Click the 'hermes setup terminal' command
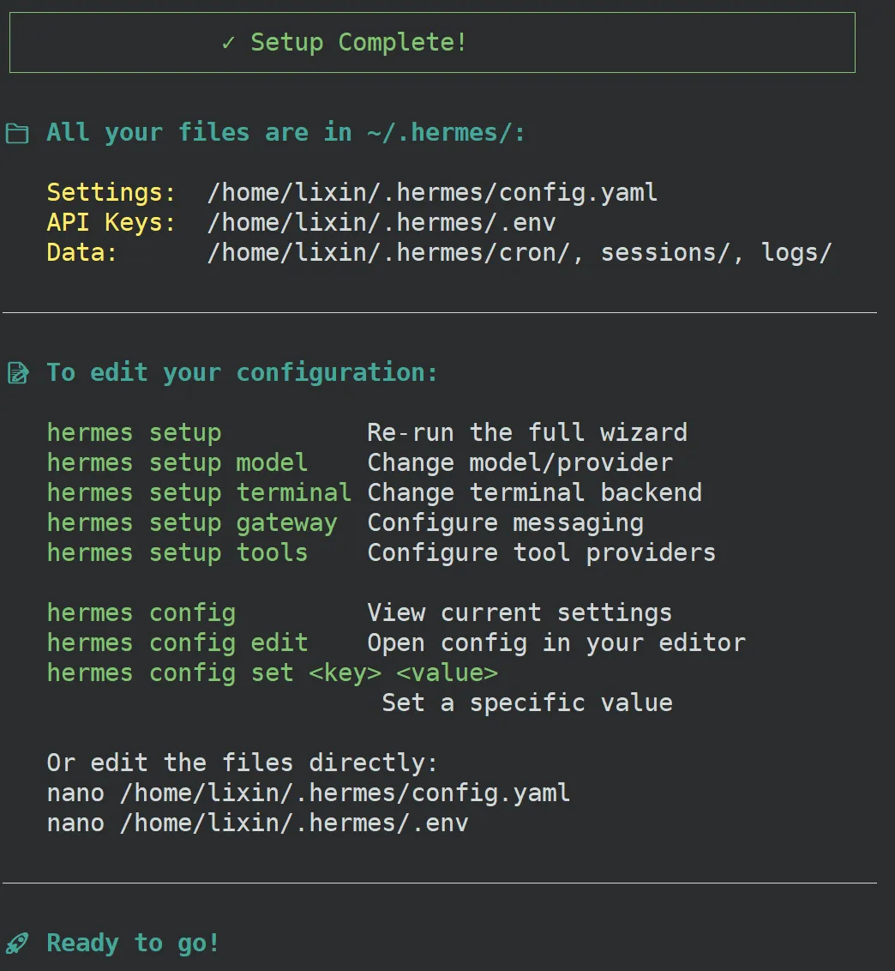The width and height of the screenshot is (895, 971). 199,493
